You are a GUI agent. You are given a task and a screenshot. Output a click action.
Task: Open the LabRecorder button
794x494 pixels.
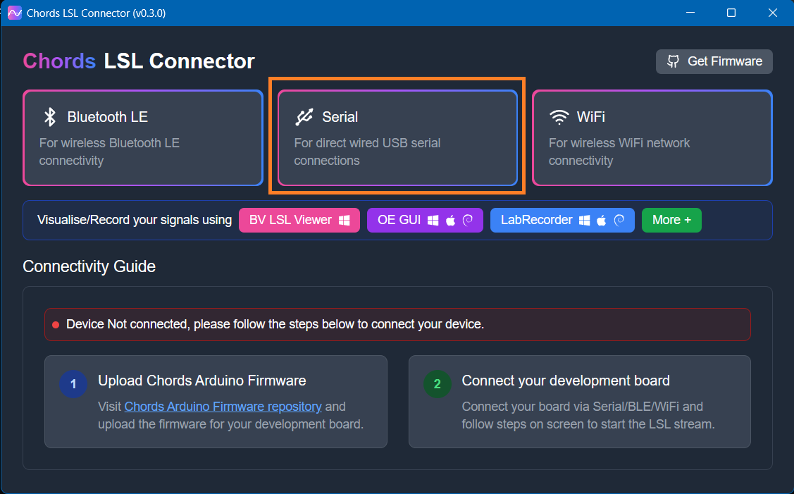click(x=562, y=220)
